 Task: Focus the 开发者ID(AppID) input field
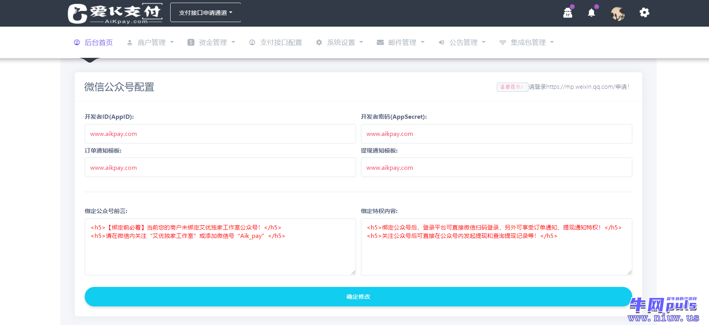click(x=220, y=134)
